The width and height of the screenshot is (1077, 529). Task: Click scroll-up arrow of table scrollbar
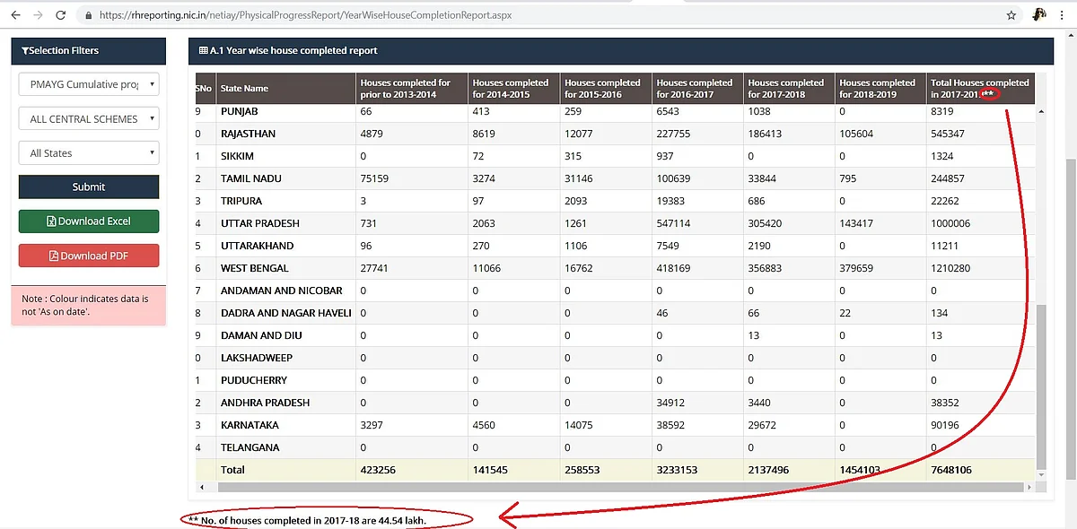[1041, 111]
